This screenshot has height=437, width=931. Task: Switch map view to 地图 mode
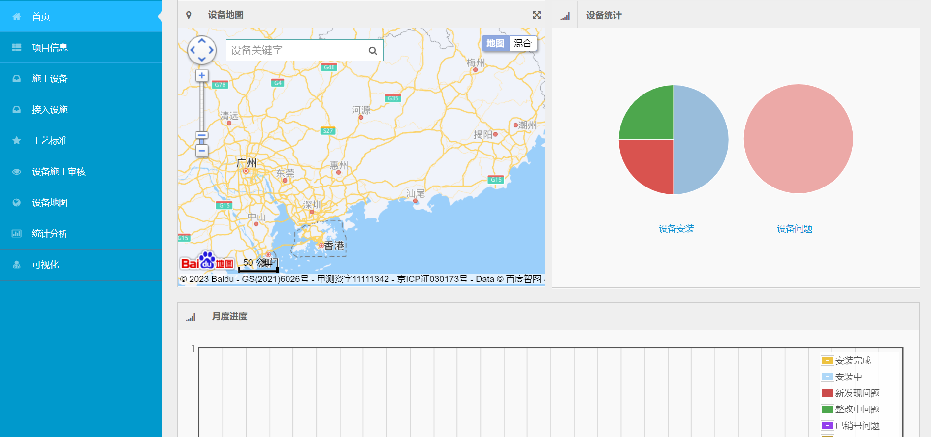[495, 43]
